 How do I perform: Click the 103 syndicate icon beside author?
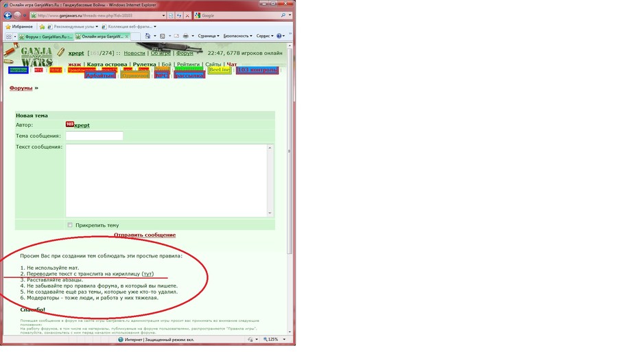[x=69, y=124]
